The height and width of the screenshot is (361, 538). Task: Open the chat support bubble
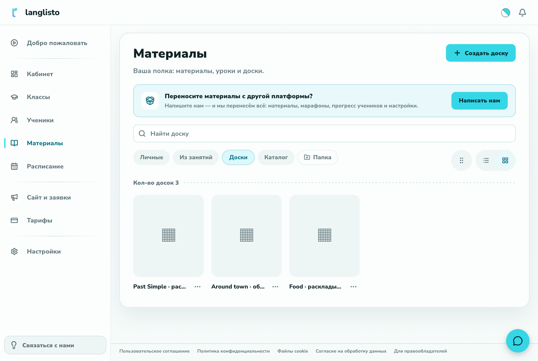click(518, 341)
